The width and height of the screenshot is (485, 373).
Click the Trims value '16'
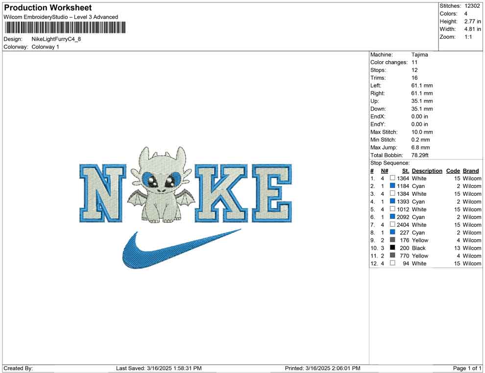(x=414, y=78)
